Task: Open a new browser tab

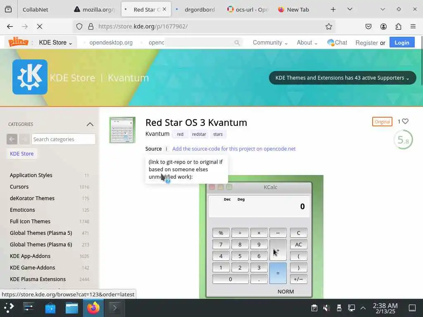Action: (x=333, y=9)
